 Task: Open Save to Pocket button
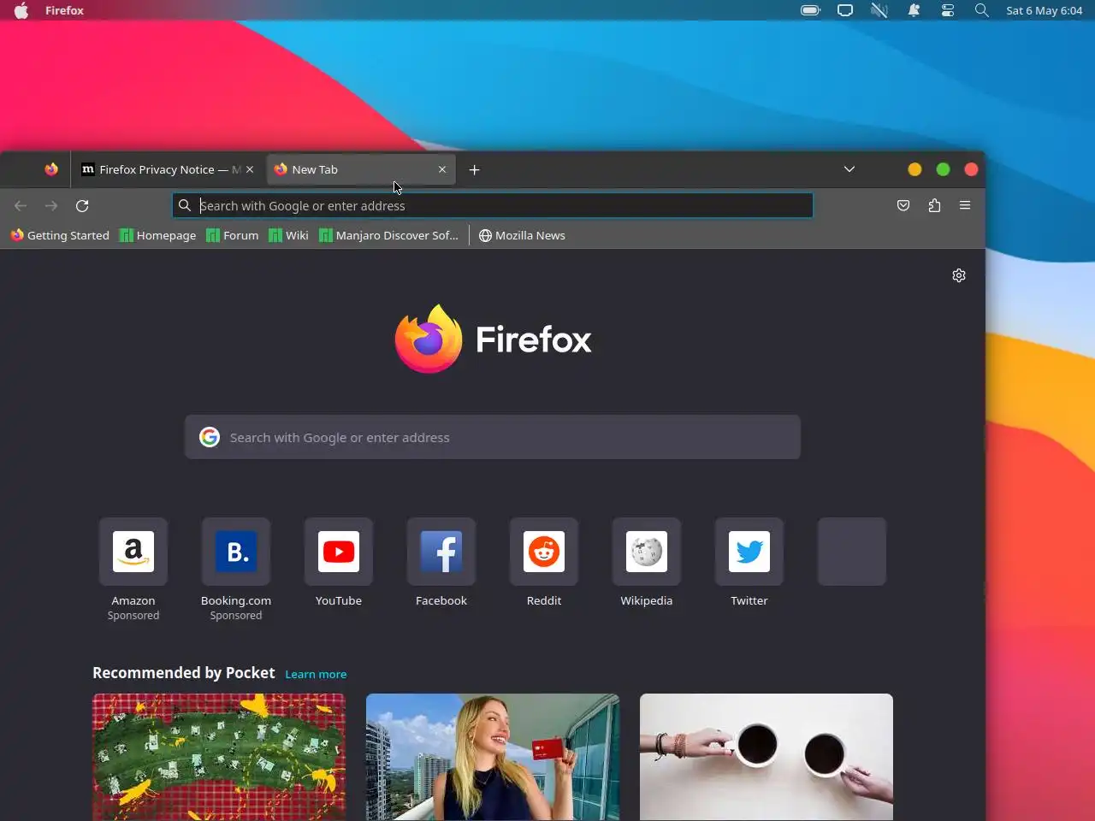pos(903,205)
